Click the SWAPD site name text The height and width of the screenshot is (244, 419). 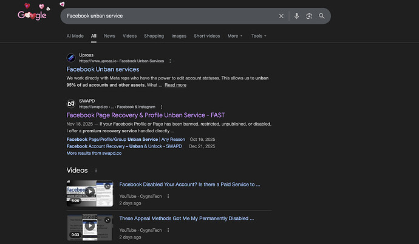coord(87,101)
